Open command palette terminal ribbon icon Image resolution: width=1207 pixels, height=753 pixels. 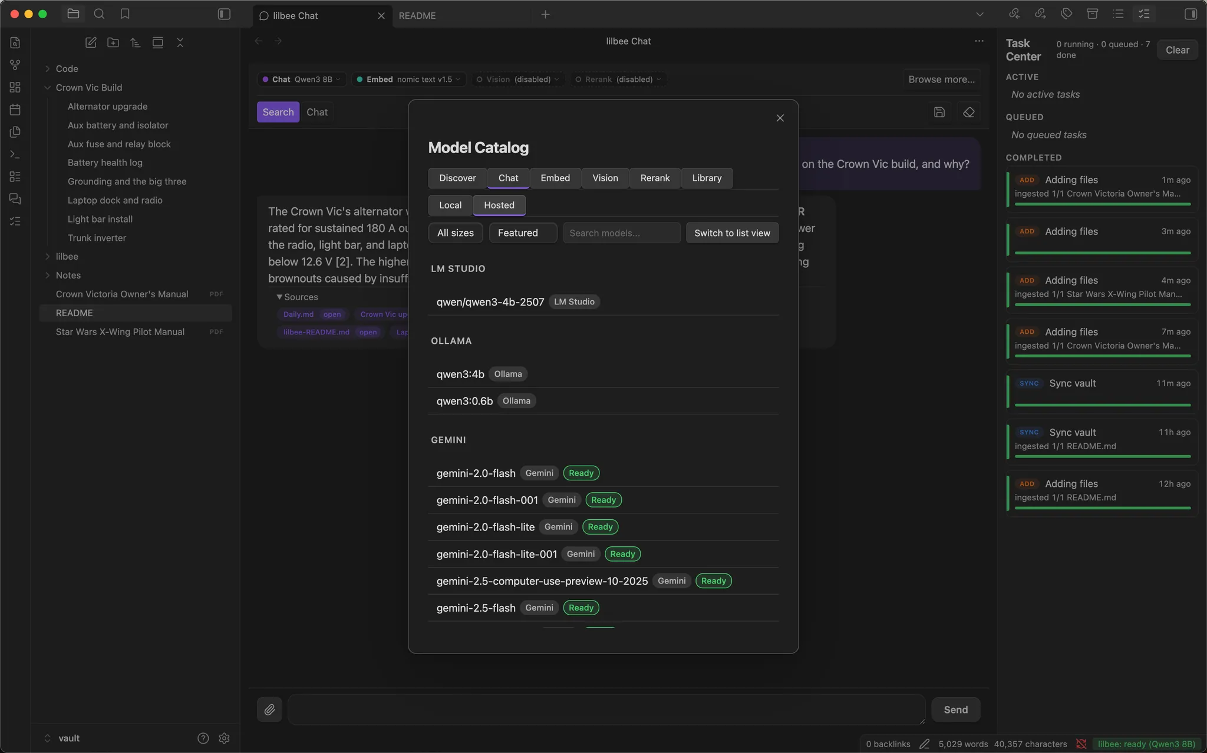click(15, 154)
